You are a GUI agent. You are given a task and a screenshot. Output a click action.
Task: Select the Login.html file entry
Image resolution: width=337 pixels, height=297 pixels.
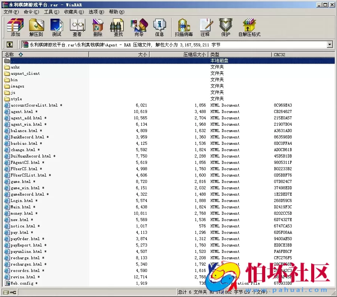click(x=22, y=200)
